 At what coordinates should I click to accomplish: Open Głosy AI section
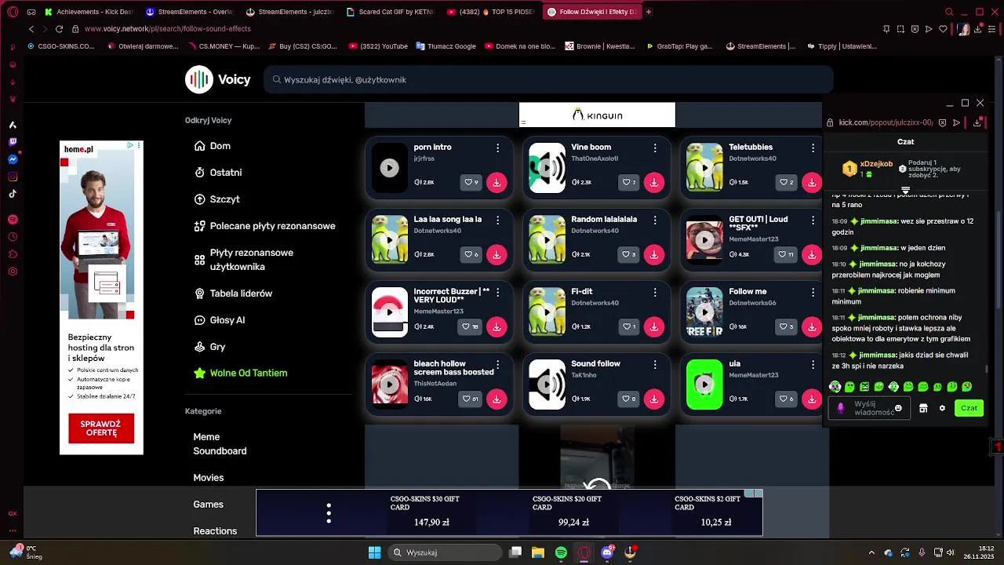coord(220,320)
